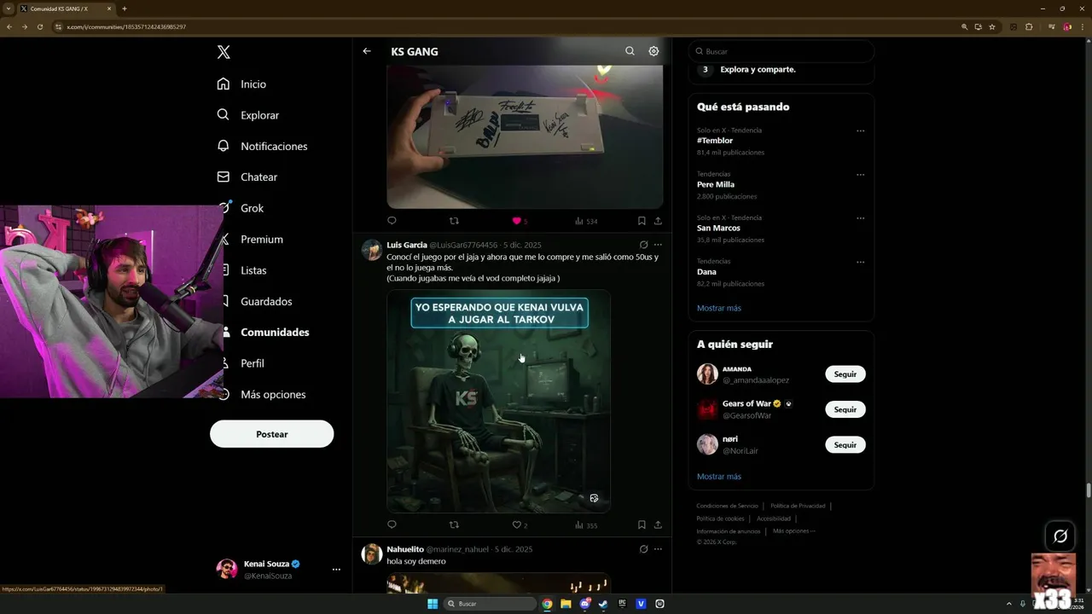Open the Chrome tab search dropdown
This screenshot has height=614, width=1092.
8,9
